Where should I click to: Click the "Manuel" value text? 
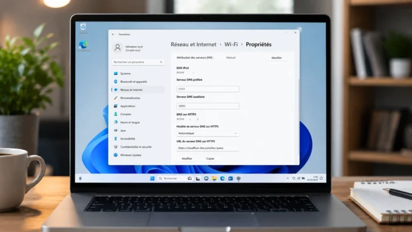click(x=231, y=57)
